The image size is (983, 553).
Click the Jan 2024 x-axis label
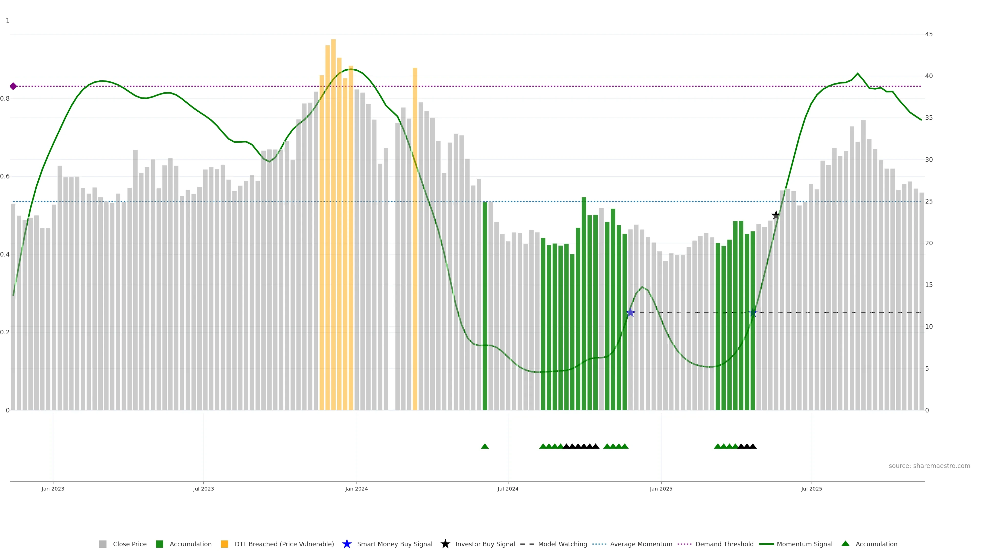(356, 489)
